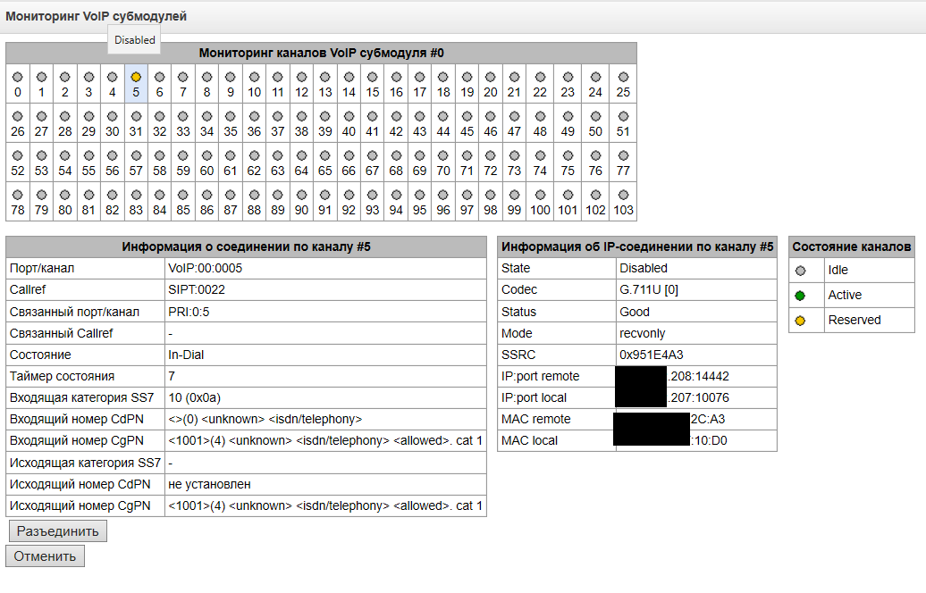Viewport: 926px width, 593px height.
Task: Click the 'Таймер состояния' value 7
Action: (x=172, y=377)
